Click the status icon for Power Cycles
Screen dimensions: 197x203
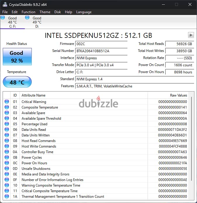7,157
